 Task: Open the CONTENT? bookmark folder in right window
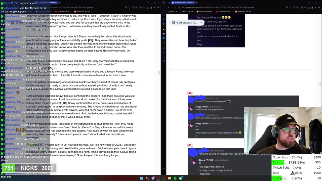173,12
